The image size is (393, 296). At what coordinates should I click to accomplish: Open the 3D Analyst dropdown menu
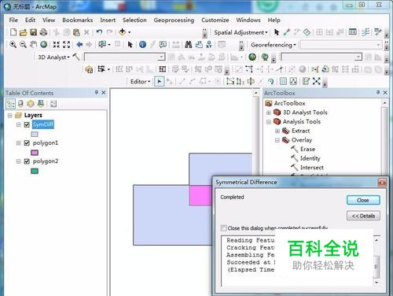53,57
